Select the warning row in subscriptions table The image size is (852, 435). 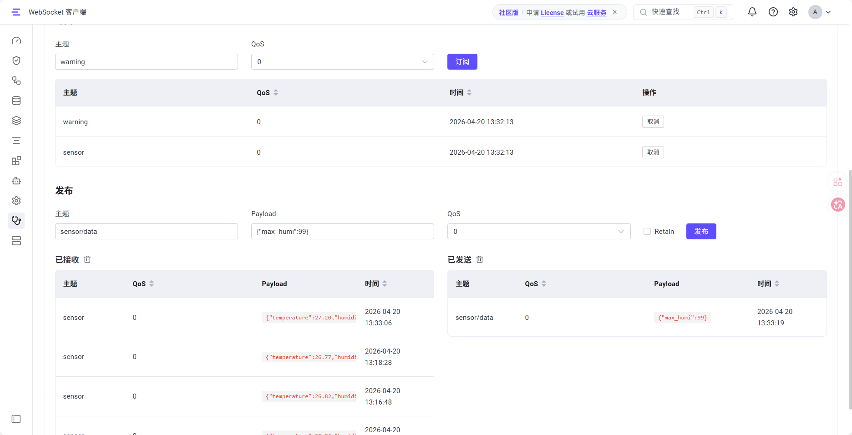441,122
